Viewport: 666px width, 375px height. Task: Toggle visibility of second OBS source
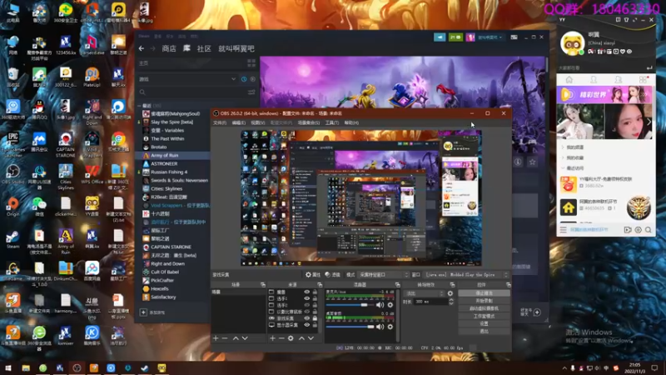click(306, 298)
